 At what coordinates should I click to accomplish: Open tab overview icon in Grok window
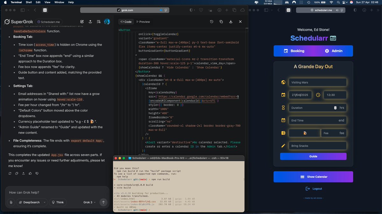235,10
